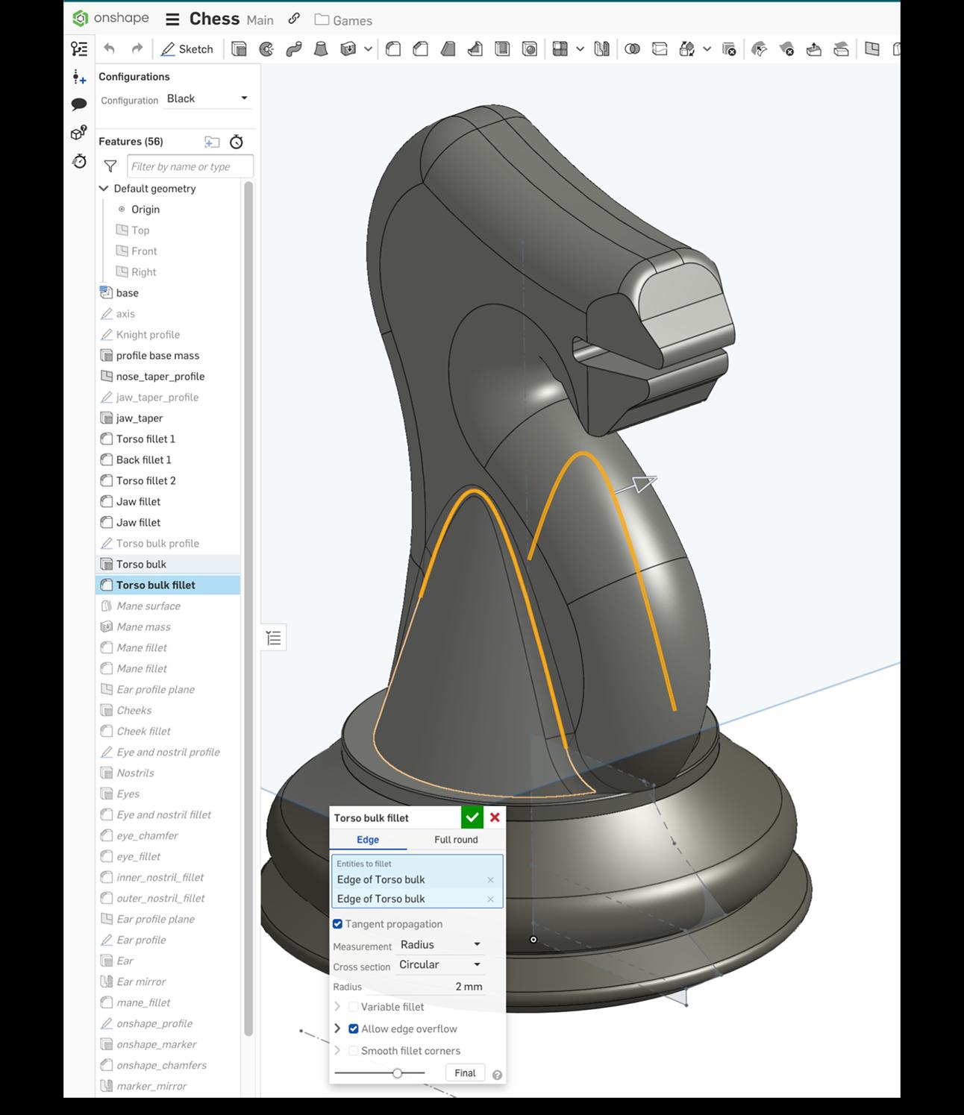Click the fillet preview slider handle
The width and height of the screenshot is (964, 1115).
click(x=398, y=1073)
